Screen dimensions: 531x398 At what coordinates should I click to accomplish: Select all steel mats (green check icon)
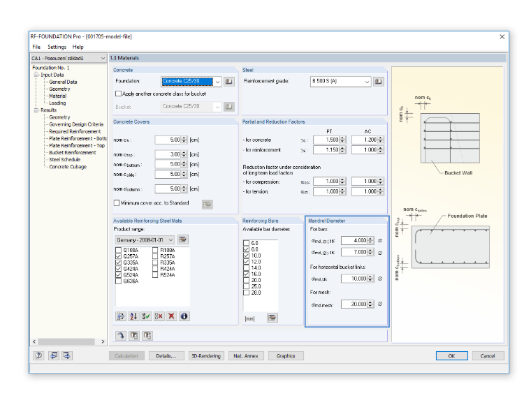coord(146,316)
